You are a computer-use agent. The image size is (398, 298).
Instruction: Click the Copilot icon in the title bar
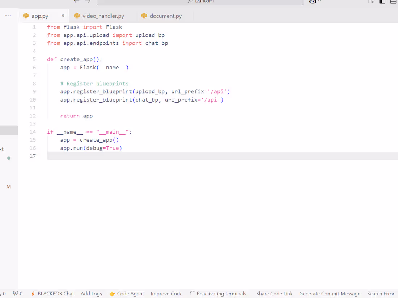313,1
